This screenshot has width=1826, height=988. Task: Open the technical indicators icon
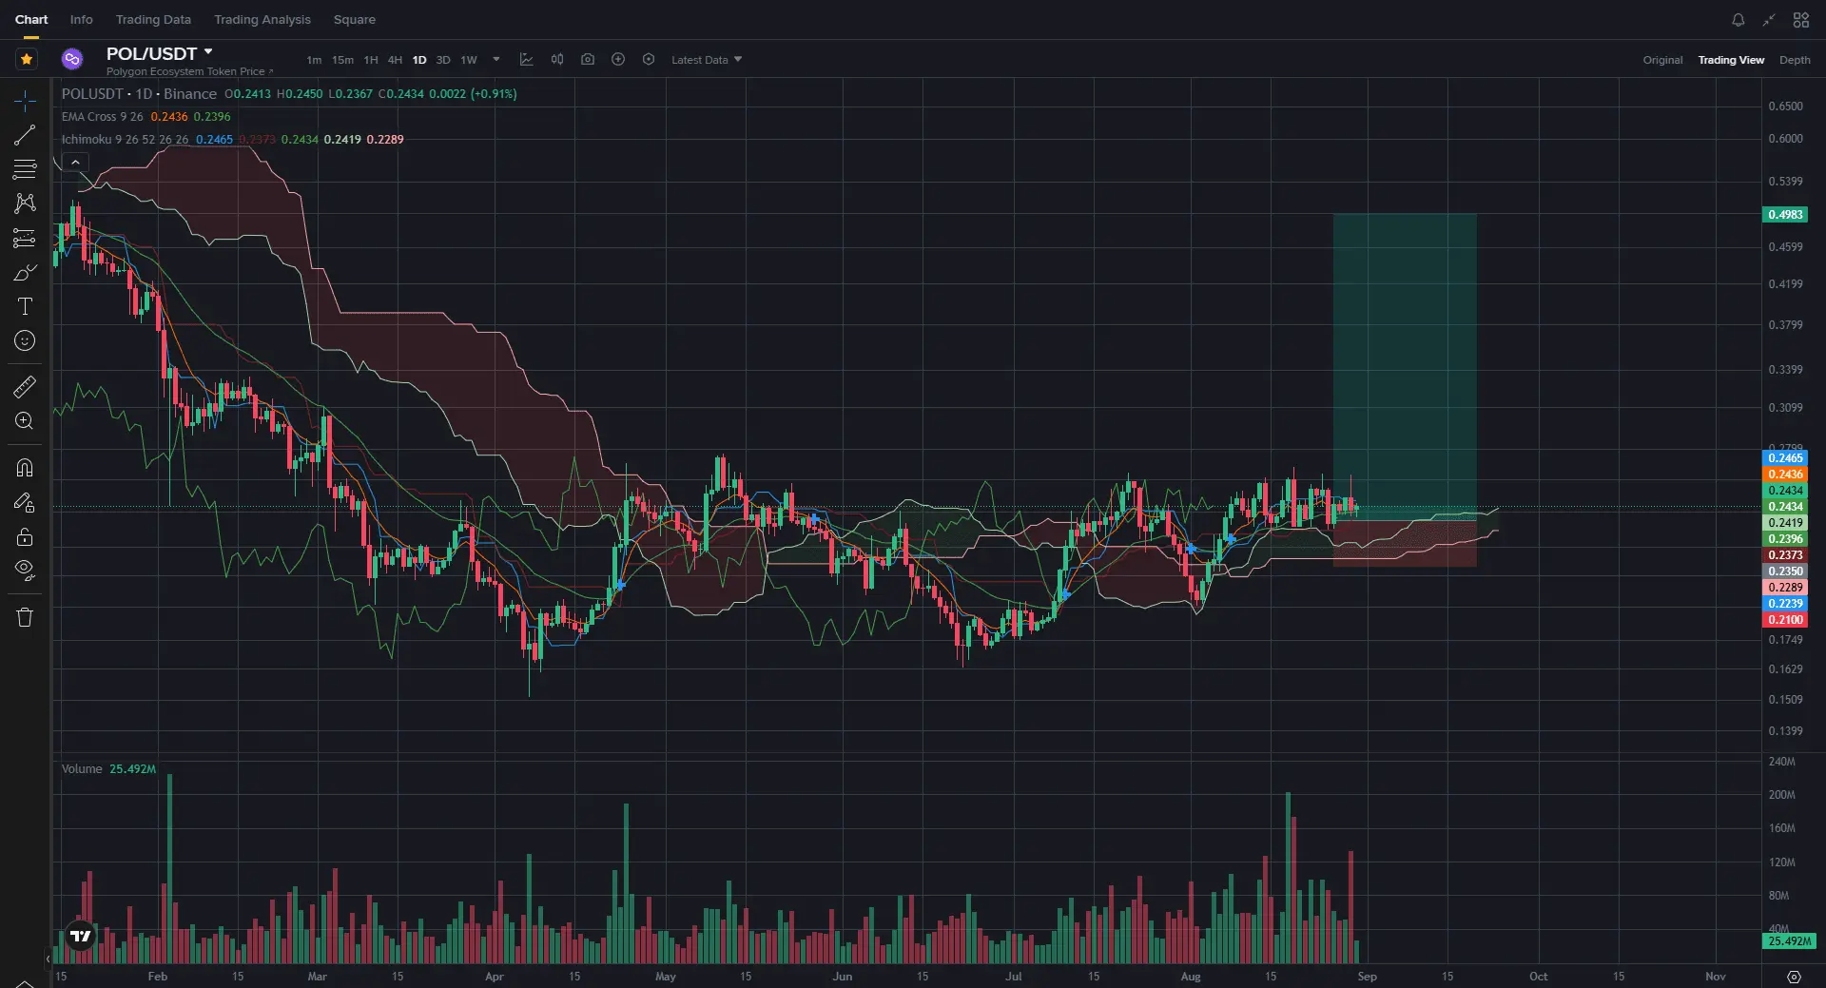526,59
